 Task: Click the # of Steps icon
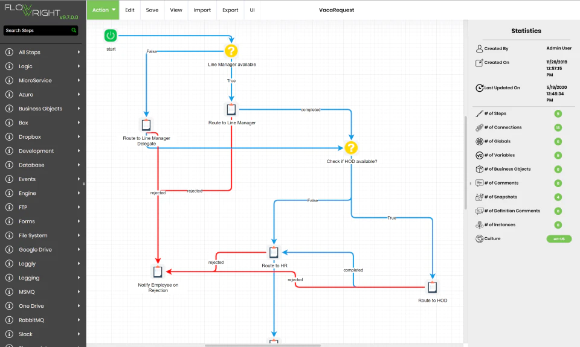(x=479, y=113)
